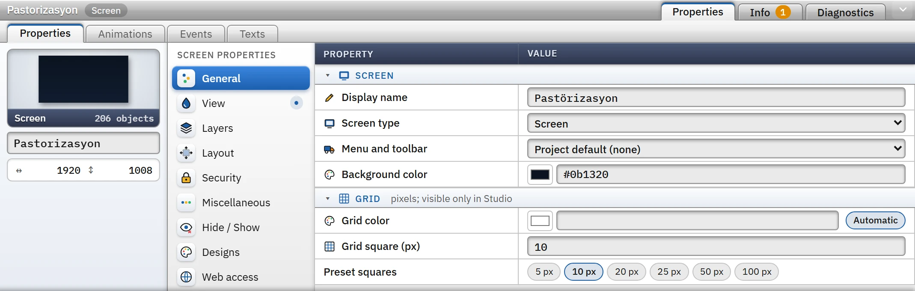The height and width of the screenshot is (291, 915).
Task: Select the Security category row
Action: point(241,178)
